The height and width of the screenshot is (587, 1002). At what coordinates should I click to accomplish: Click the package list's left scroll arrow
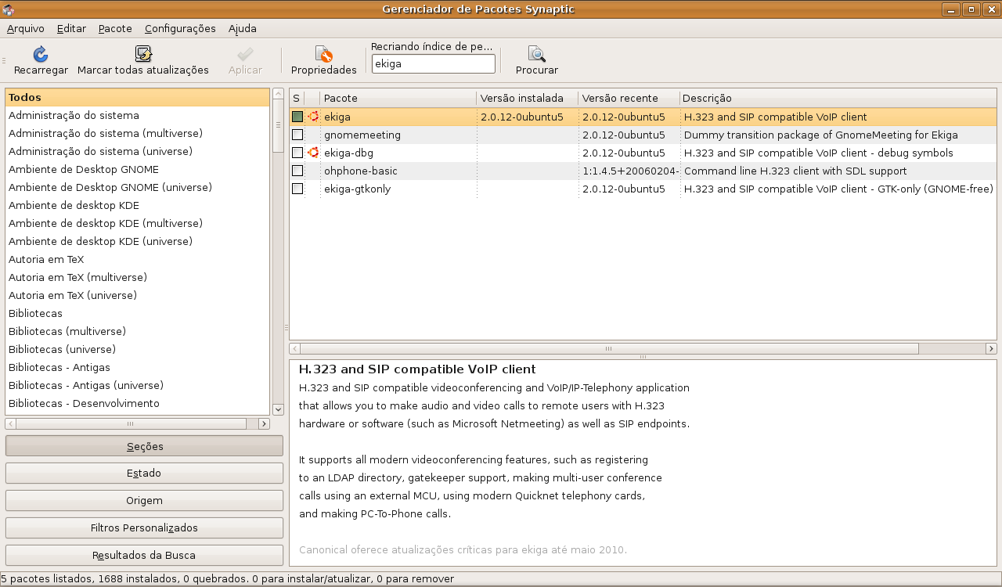(x=294, y=349)
